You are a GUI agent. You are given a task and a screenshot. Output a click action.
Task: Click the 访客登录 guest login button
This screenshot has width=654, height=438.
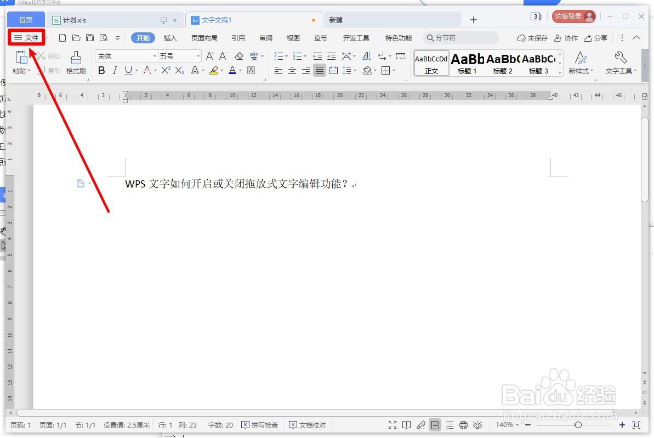pos(574,16)
